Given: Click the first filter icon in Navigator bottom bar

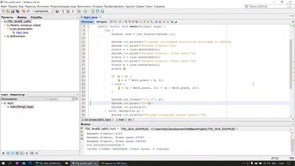Looking at the screenshot, I should tap(3, 153).
